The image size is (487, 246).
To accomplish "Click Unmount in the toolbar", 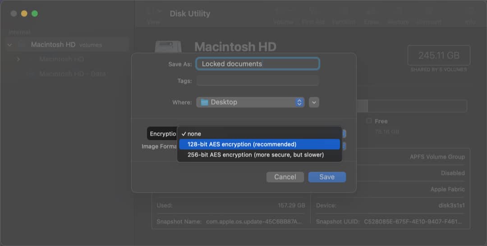I will click(x=429, y=16).
